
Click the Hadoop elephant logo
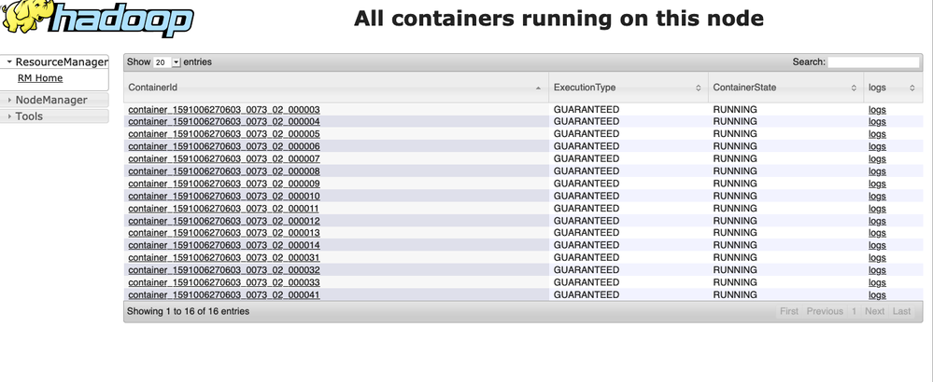point(98,18)
